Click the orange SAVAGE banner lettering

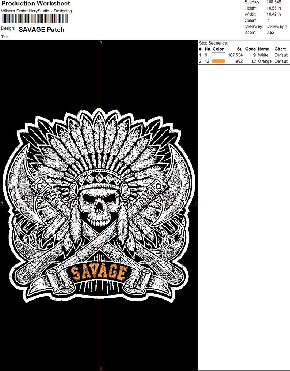click(x=99, y=272)
